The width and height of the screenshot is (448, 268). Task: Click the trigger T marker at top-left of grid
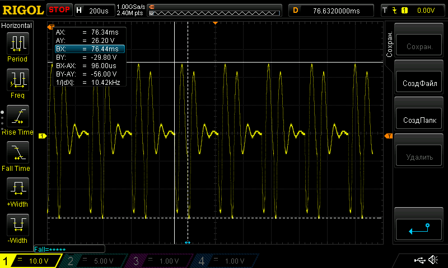[50, 27]
